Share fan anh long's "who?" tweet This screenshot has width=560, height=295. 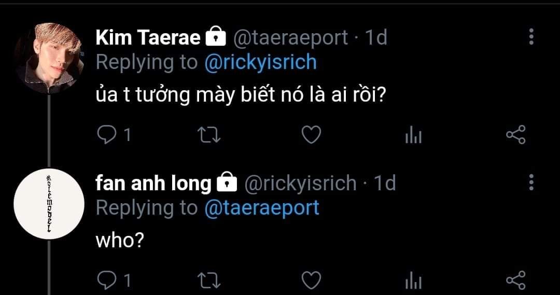pyautogui.click(x=516, y=280)
